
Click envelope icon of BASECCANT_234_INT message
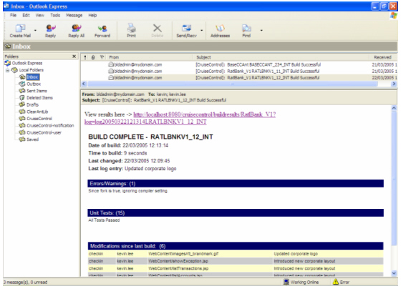coord(111,64)
